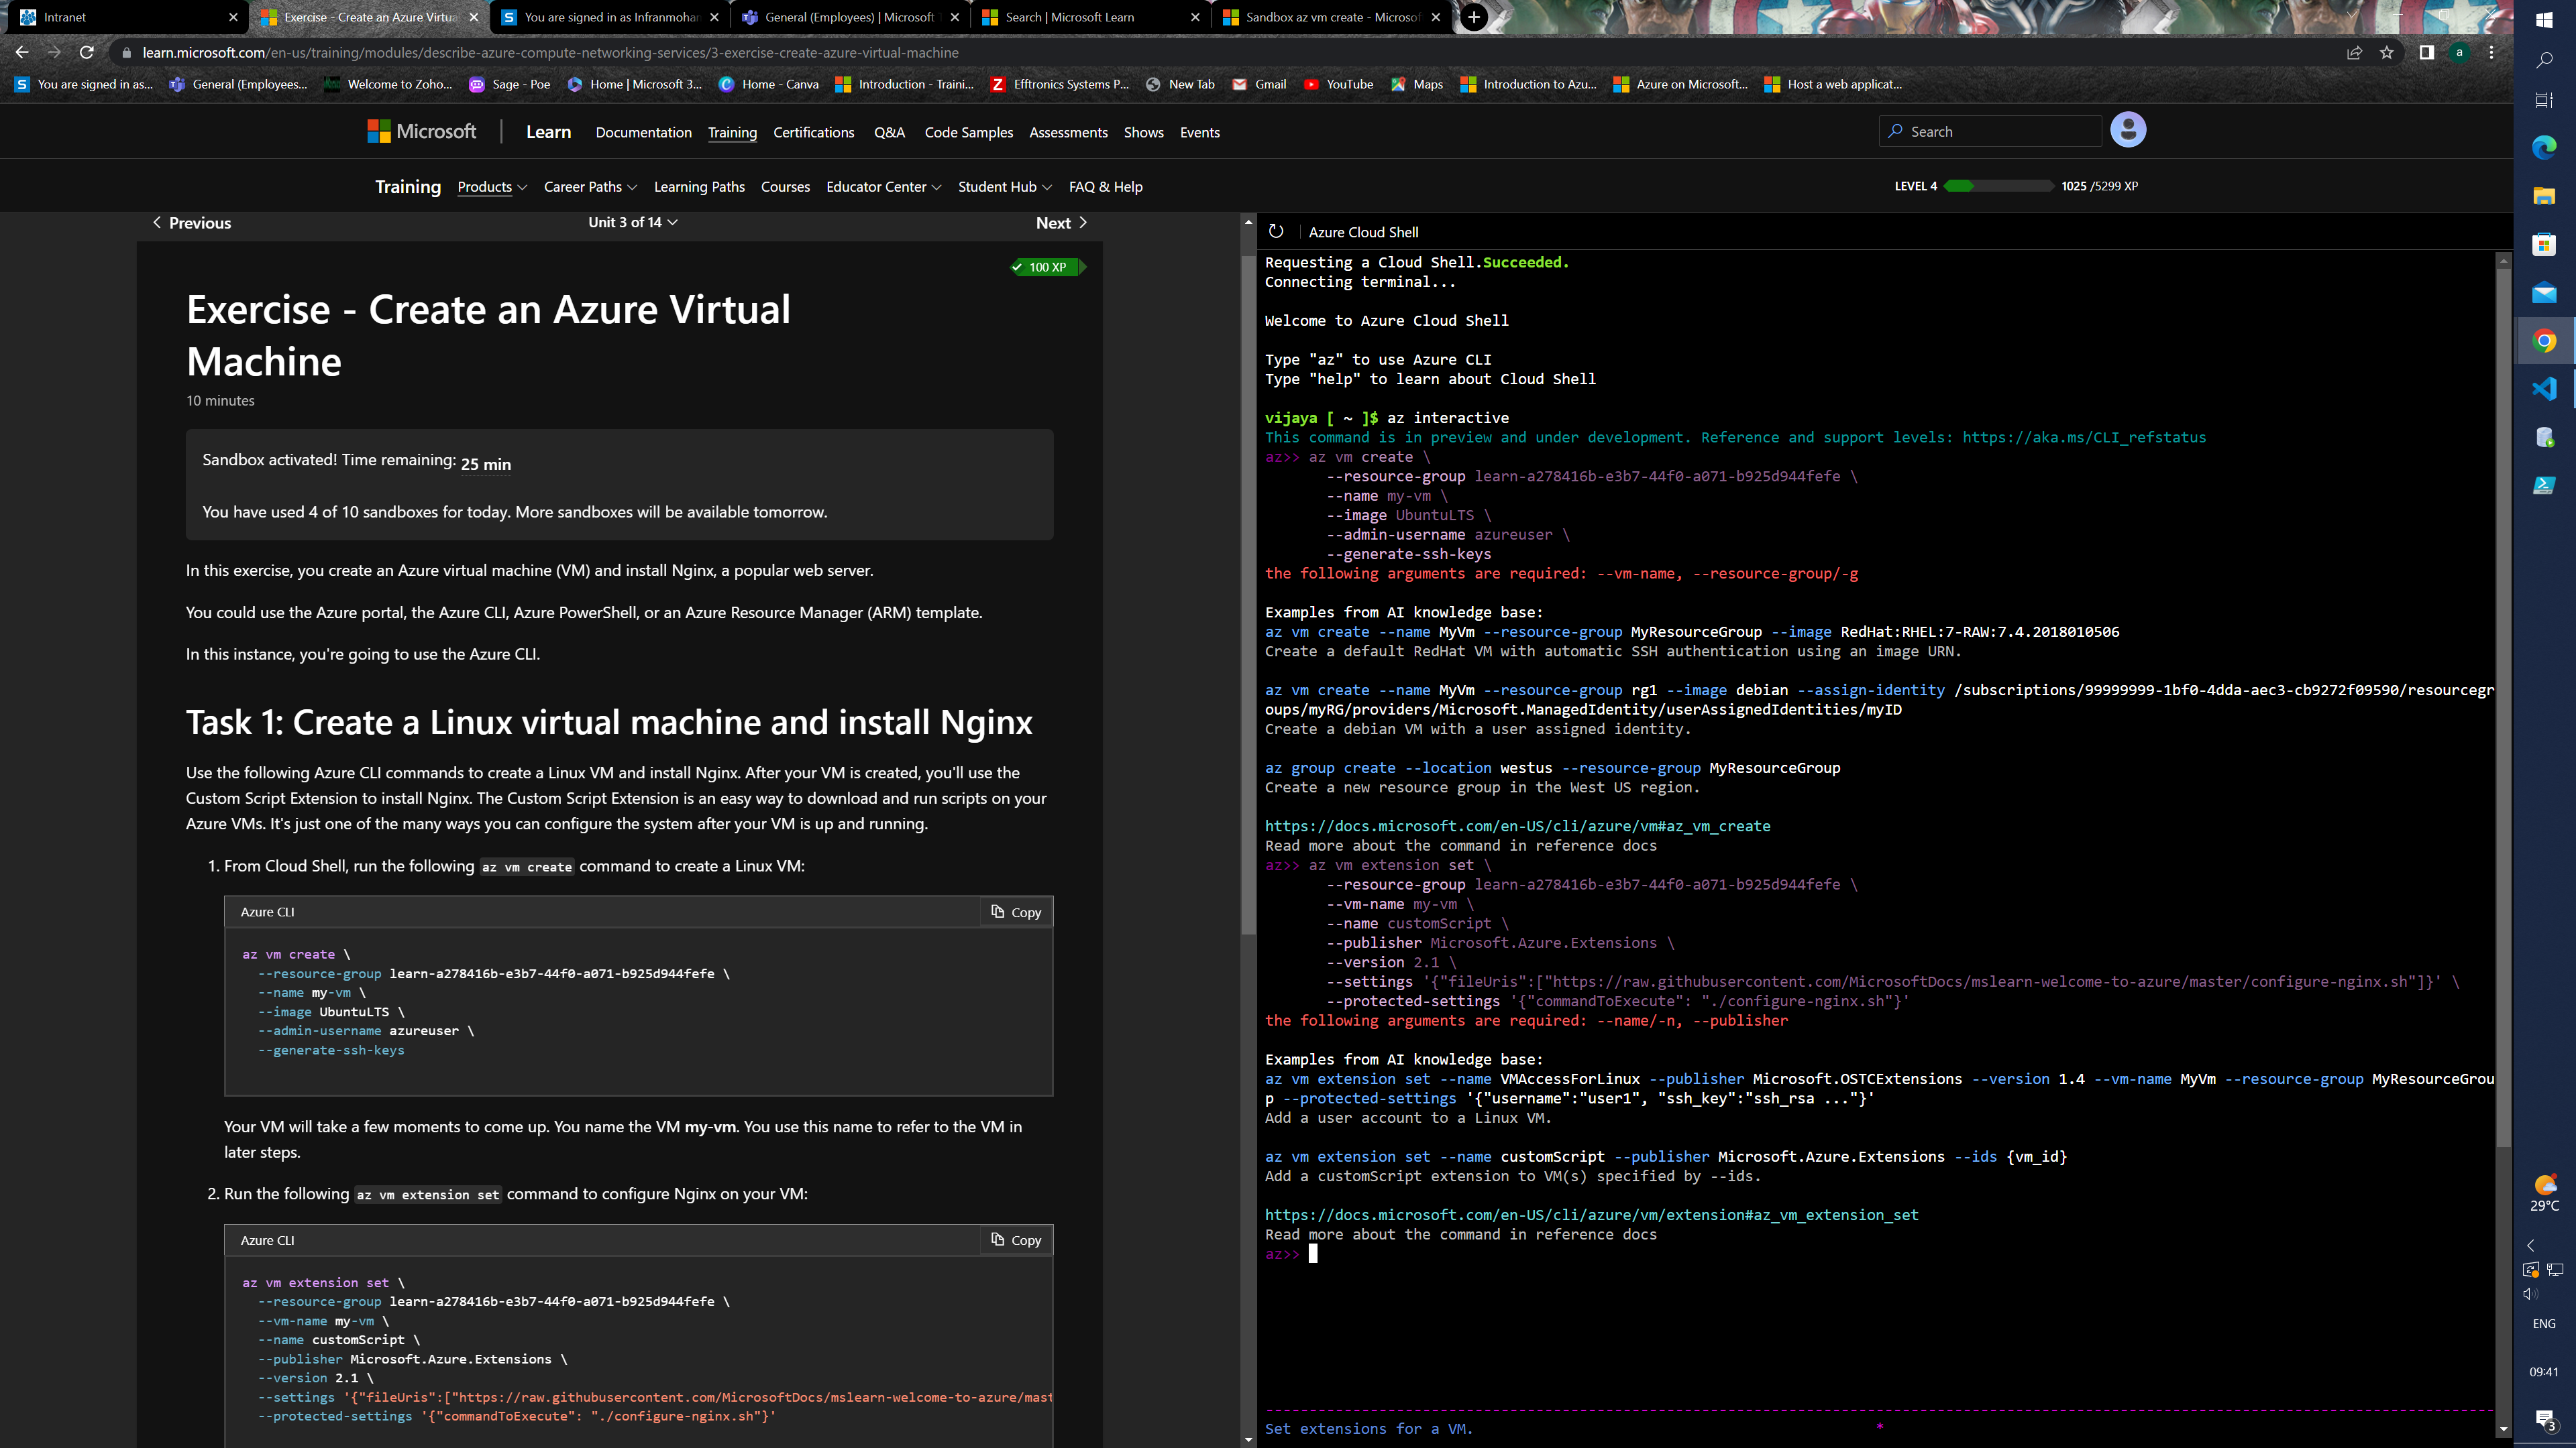Bookmark this page with the star icon

pyautogui.click(x=2387, y=53)
